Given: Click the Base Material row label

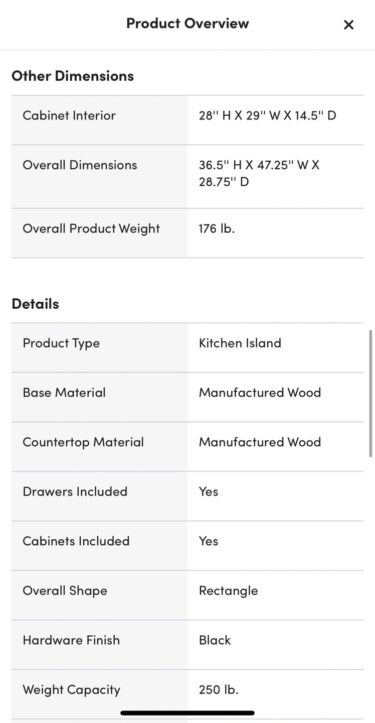Looking at the screenshot, I should tap(64, 393).
